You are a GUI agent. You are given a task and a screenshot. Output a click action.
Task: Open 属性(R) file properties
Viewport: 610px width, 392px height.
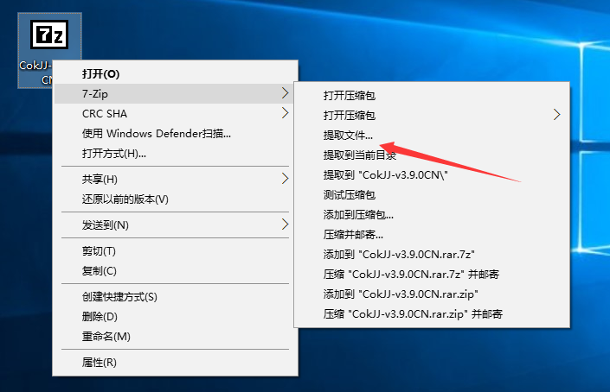coord(99,363)
